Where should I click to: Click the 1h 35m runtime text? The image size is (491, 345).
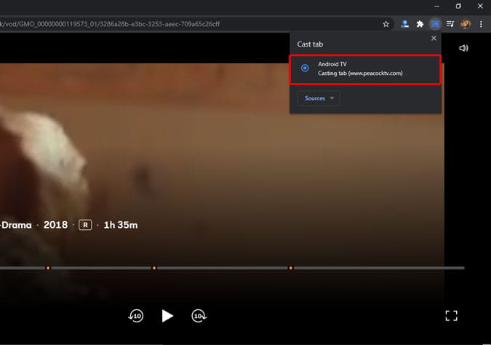tap(121, 225)
